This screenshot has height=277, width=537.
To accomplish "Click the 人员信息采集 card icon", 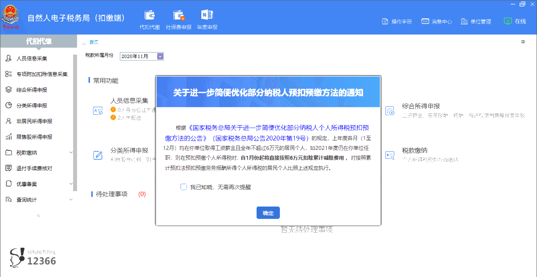I will (x=98, y=111).
